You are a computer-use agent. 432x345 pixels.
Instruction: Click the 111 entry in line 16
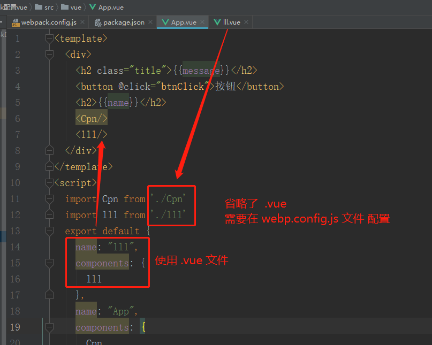coord(94,279)
